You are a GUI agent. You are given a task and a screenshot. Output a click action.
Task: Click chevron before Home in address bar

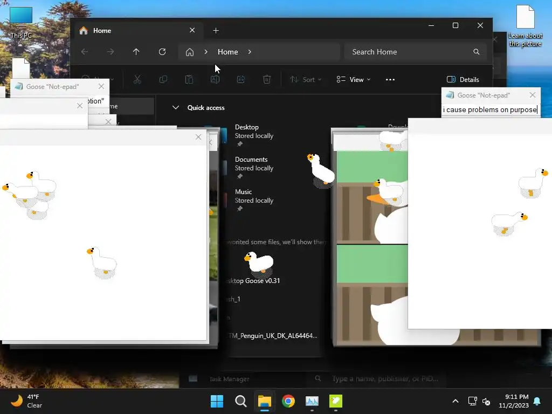point(206,52)
